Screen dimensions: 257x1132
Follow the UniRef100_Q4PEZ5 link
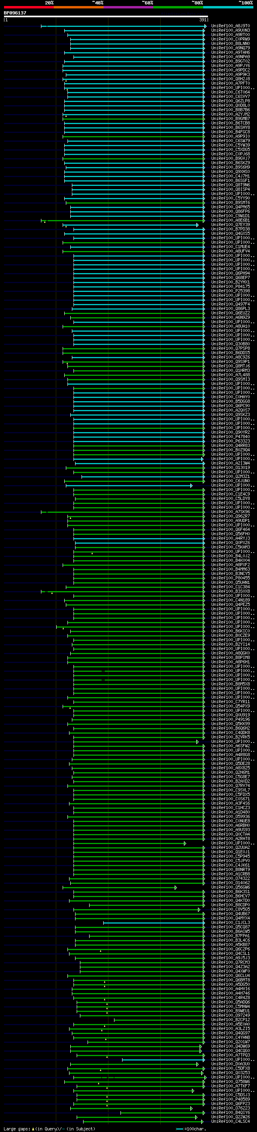point(230,605)
